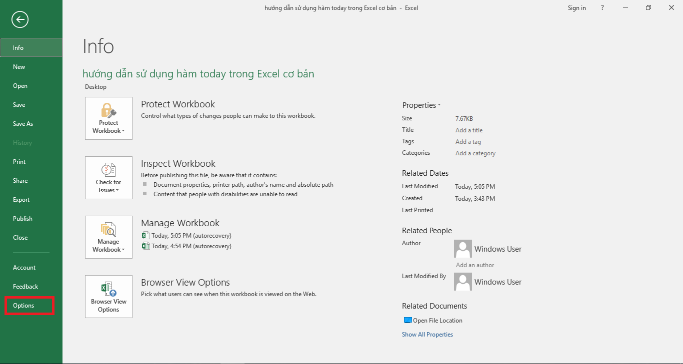Click the Info page heading
The image size is (683, 364).
click(98, 46)
